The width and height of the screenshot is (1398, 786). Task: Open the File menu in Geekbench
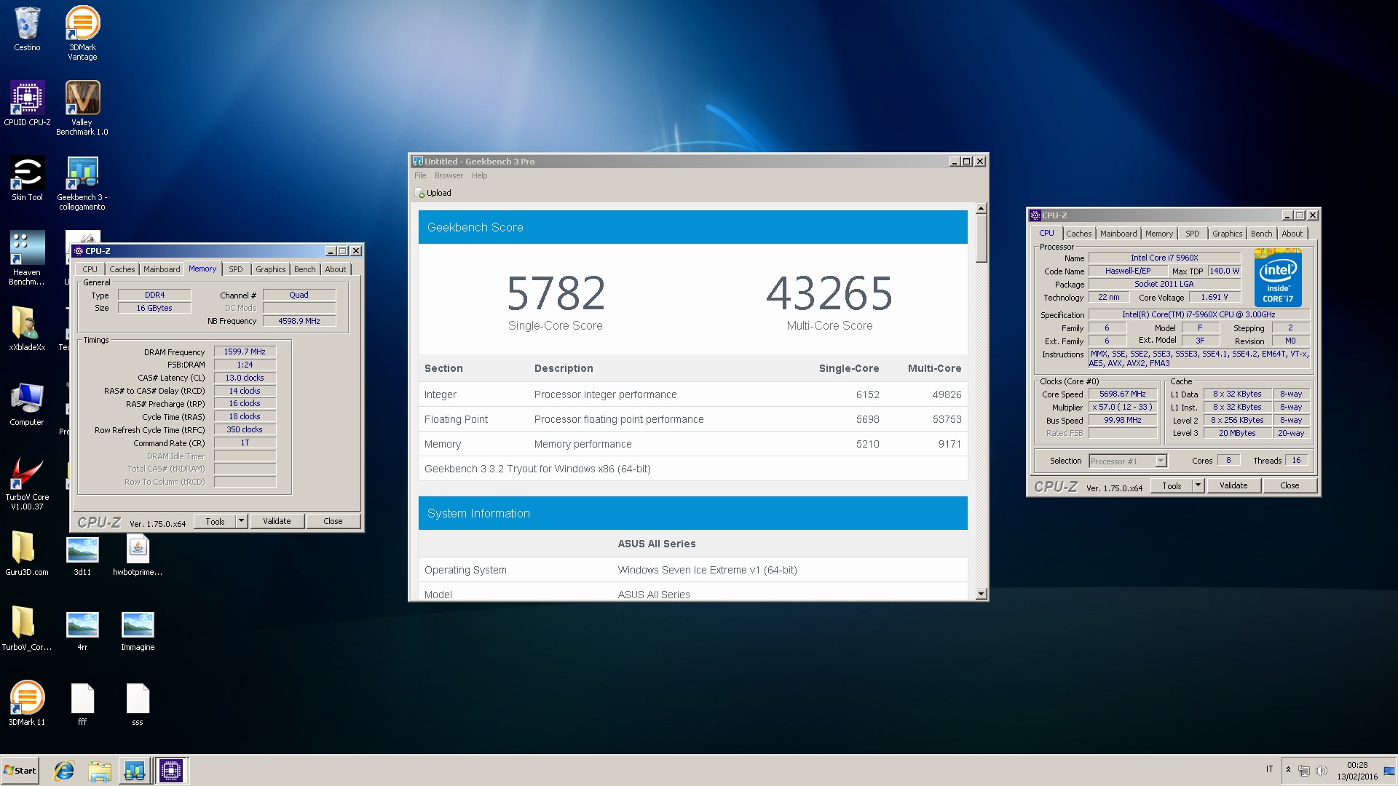[420, 175]
